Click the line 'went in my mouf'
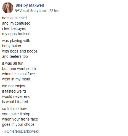The height and width of the screenshot is (136, 128). point(16,79)
